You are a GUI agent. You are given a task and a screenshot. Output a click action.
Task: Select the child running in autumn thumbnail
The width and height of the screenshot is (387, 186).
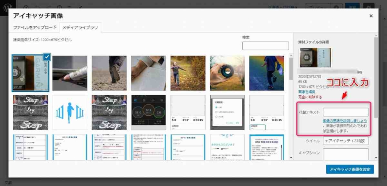(188, 73)
